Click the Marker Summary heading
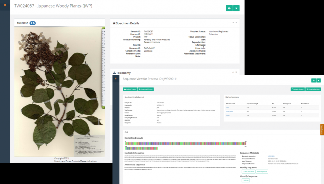The width and height of the screenshot is (324, 184). (x=232, y=97)
